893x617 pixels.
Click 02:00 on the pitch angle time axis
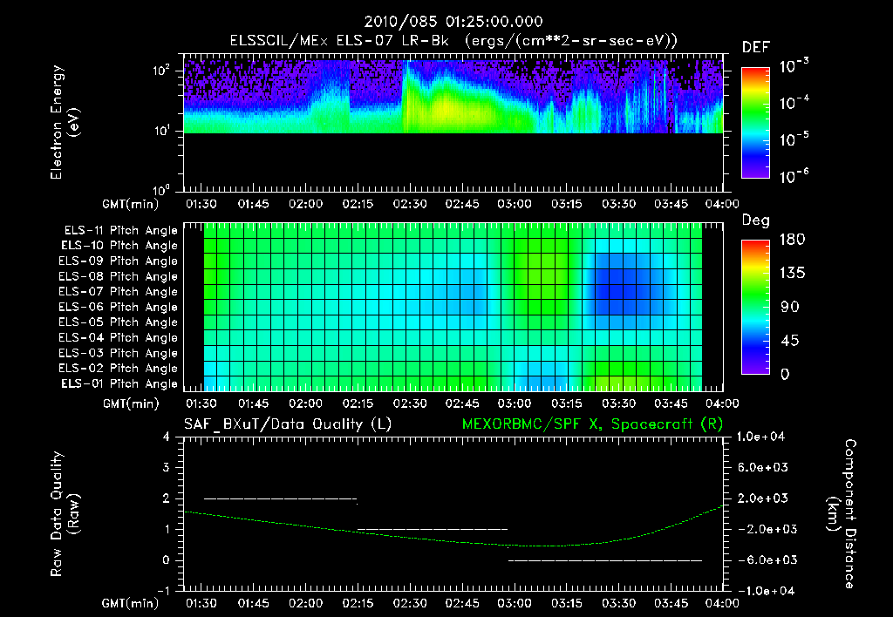point(306,403)
